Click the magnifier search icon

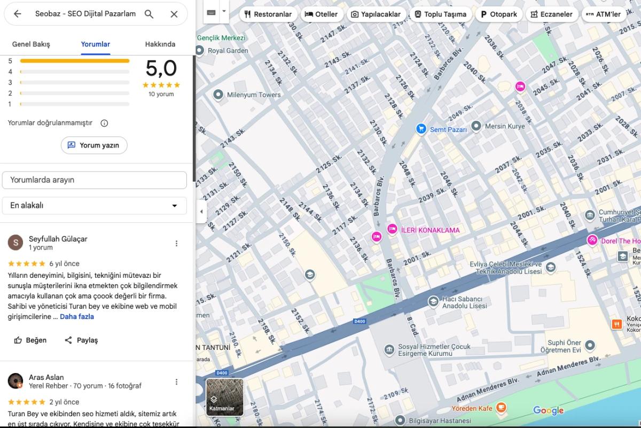149,14
